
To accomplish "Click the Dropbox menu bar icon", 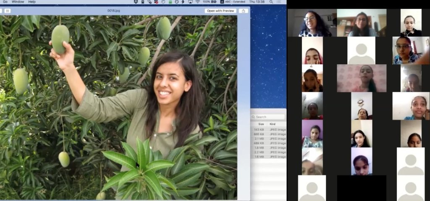I will (x=136, y=2).
